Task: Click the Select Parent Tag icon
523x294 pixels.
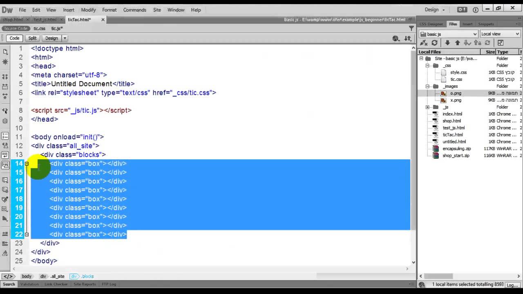Action: tap(5, 111)
